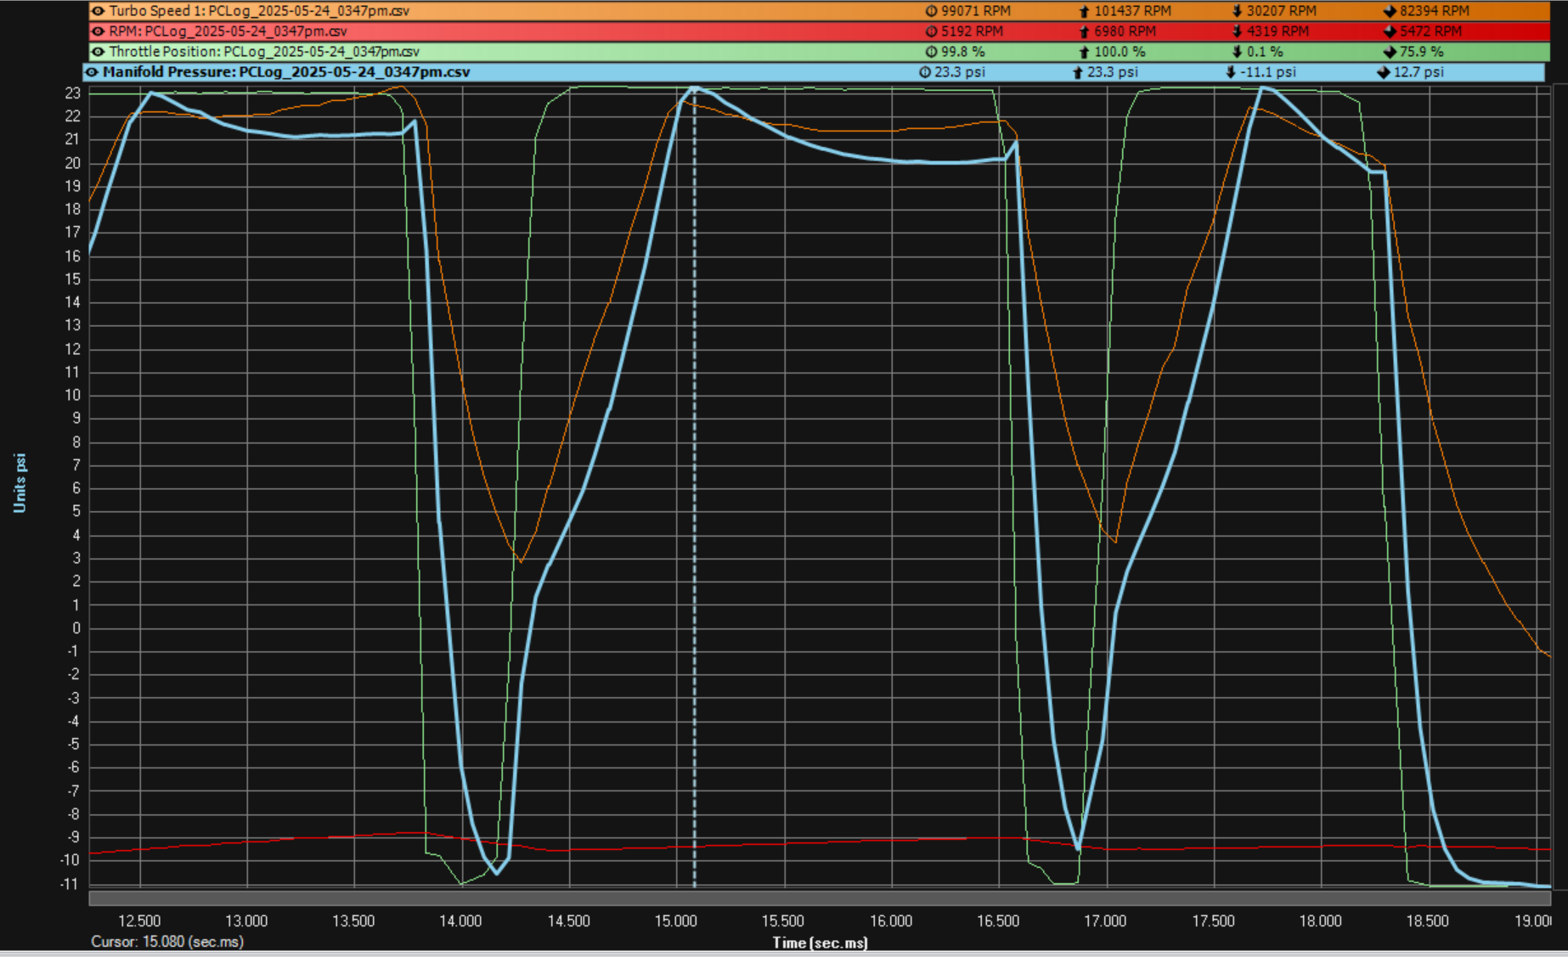The image size is (1568, 957).
Task: Click the 12.500 time axis tick label
Action: click(139, 921)
